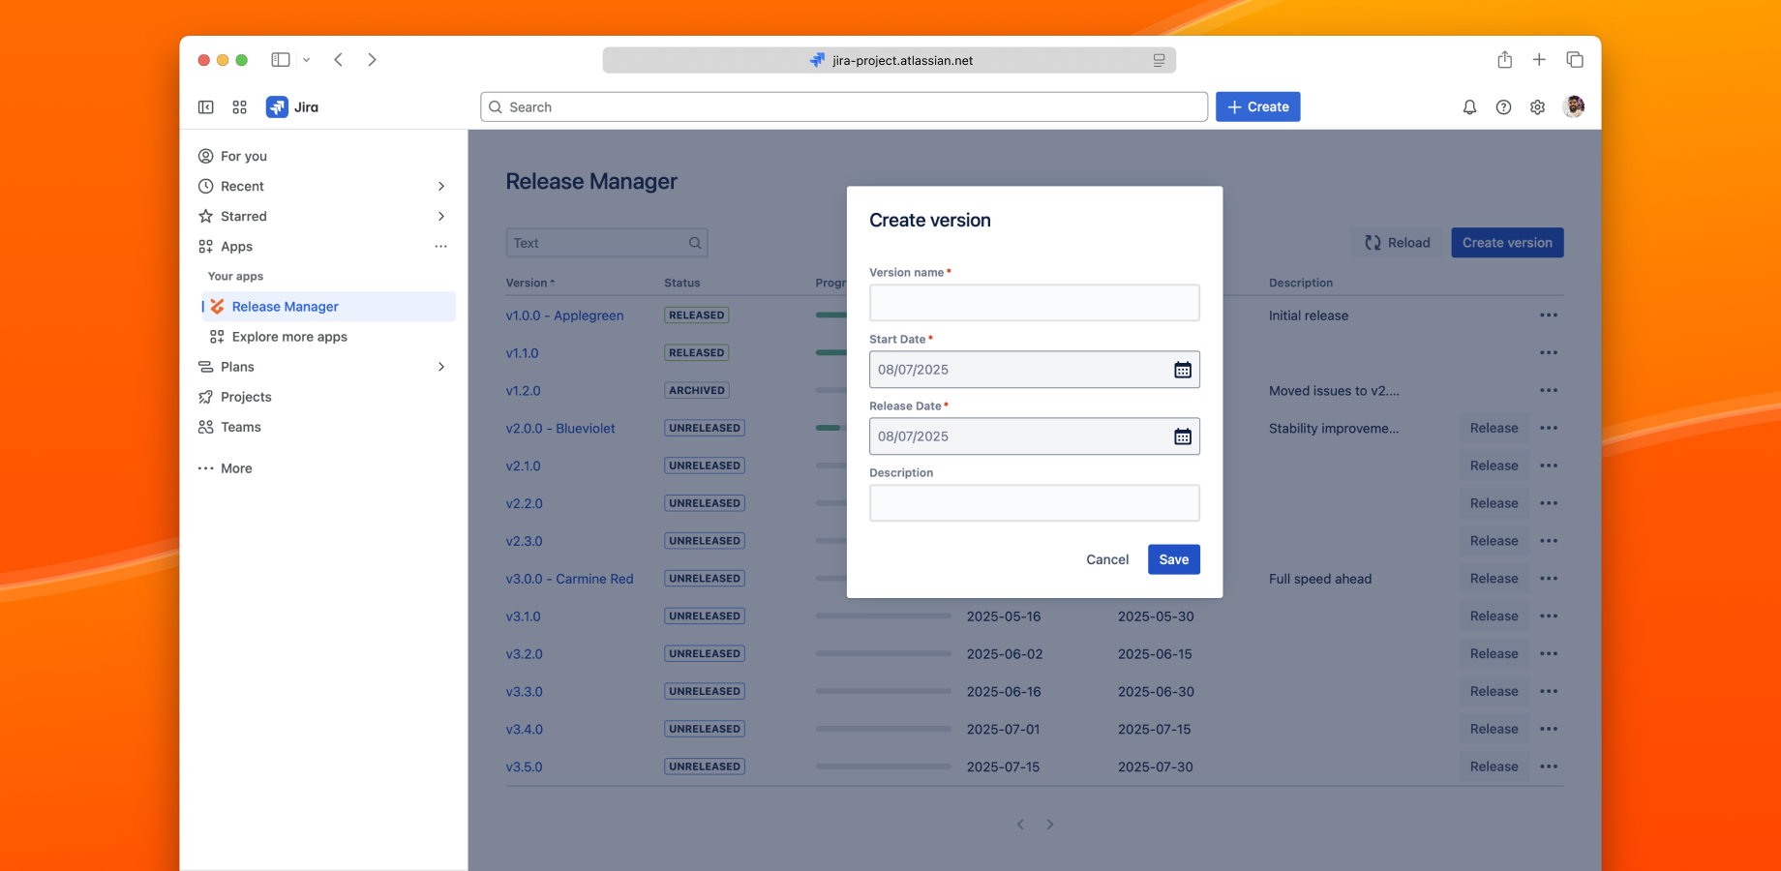The height and width of the screenshot is (871, 1781).
Task: Click the Start Date input field
Action: 1035,370
